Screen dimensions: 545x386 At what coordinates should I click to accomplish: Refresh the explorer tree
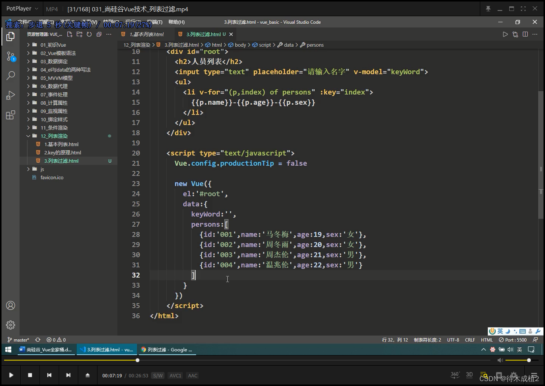click(89, 34)
